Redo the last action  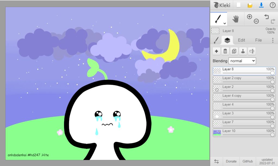point(273,21)
